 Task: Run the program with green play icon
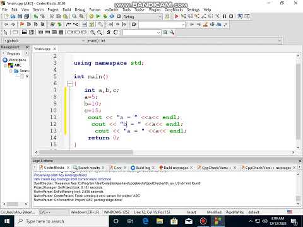(x=98, y=16)
